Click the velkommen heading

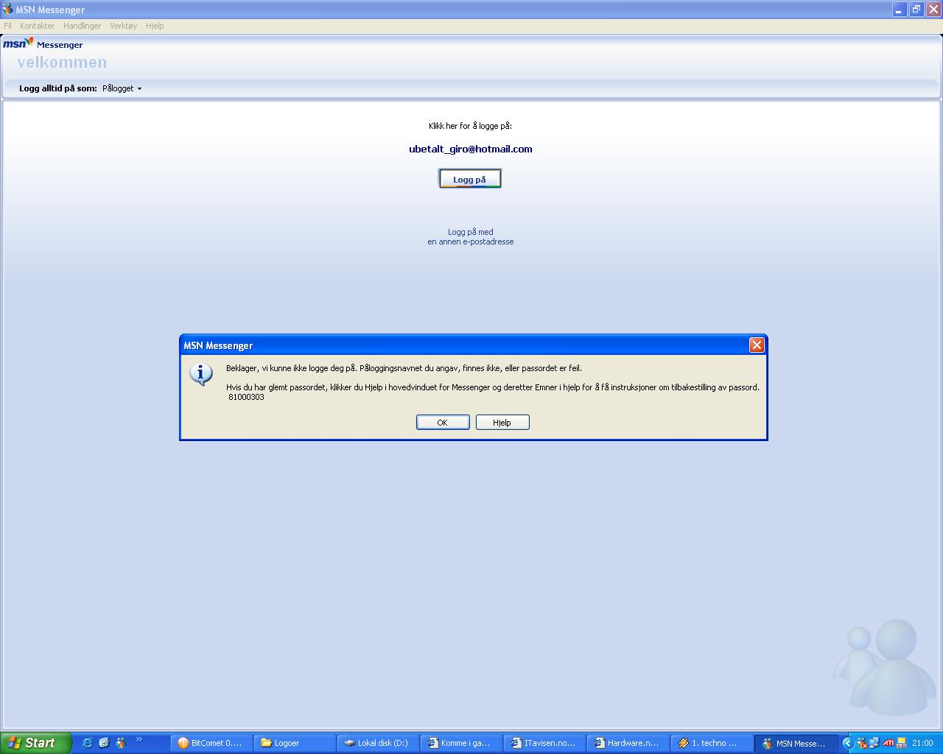(62, 63)
